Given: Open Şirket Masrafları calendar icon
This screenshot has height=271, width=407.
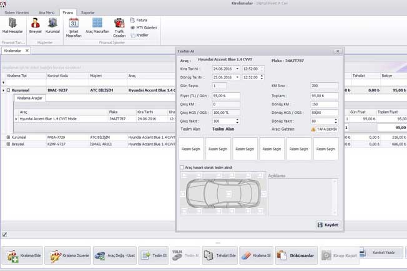Looking at the screenshot, I should tap(74, 27).
